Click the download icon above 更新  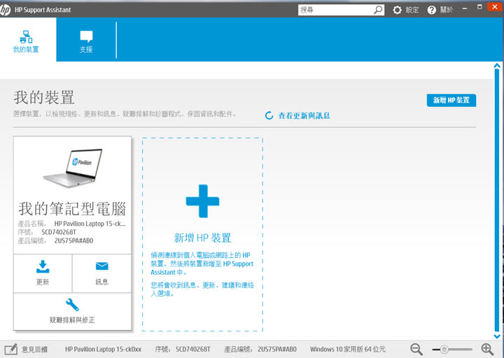point(43,266)
